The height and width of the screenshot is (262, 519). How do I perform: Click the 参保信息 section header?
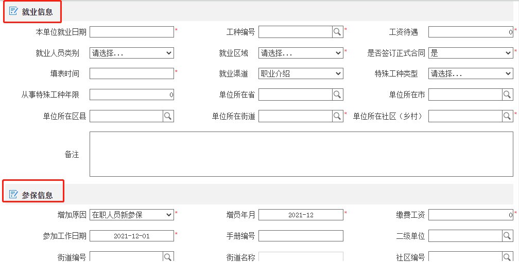click(x=37, y=195)
